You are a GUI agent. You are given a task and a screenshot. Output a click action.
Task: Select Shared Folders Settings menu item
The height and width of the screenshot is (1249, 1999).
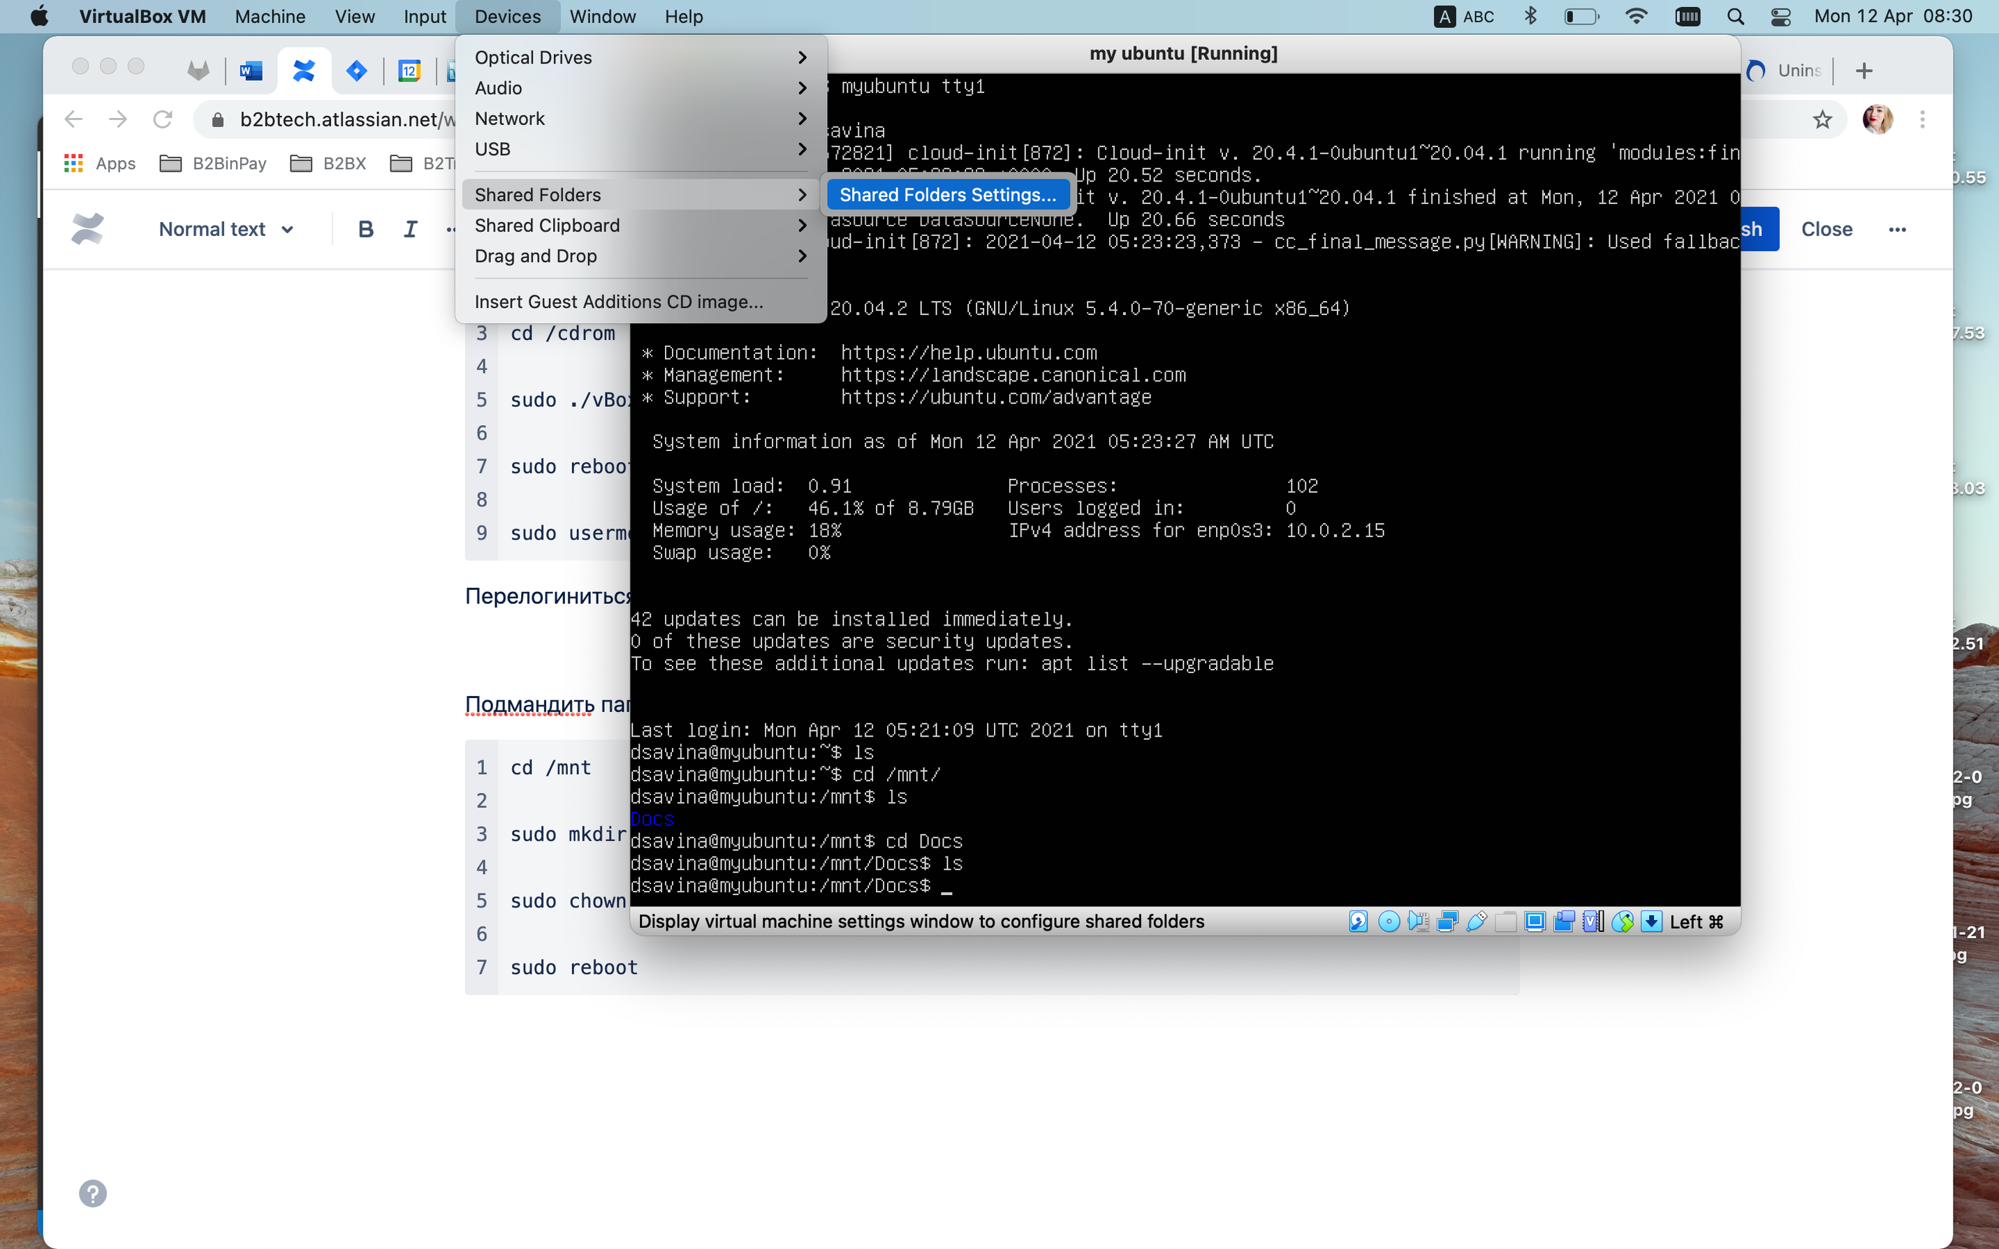(x=947, y=195)
